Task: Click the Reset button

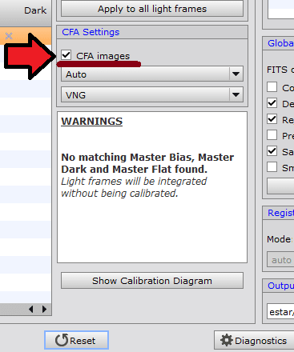Action: (76, 340)
